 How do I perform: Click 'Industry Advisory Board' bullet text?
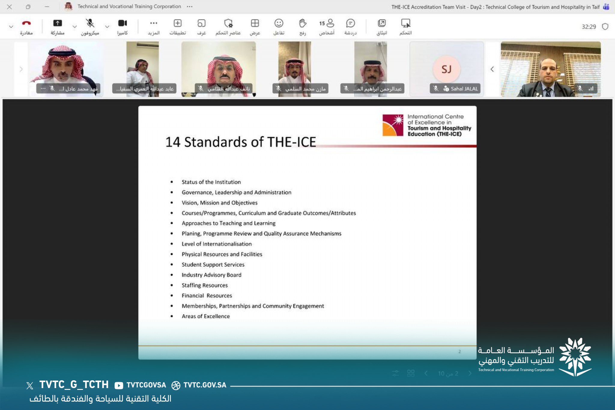[x=211, y=275]
